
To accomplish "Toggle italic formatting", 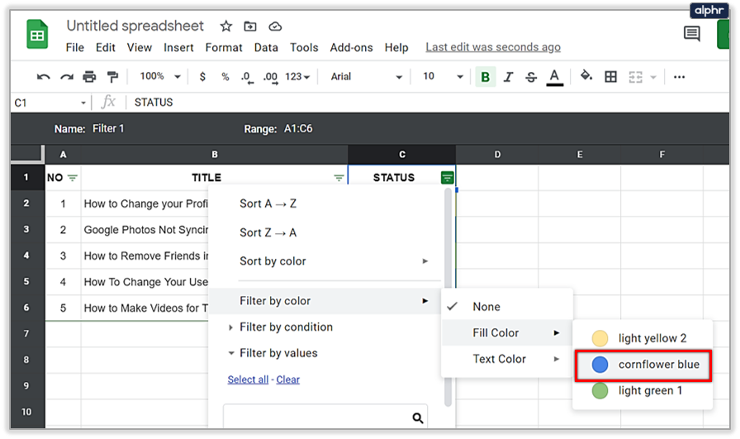I will click(x=508, y=77).
